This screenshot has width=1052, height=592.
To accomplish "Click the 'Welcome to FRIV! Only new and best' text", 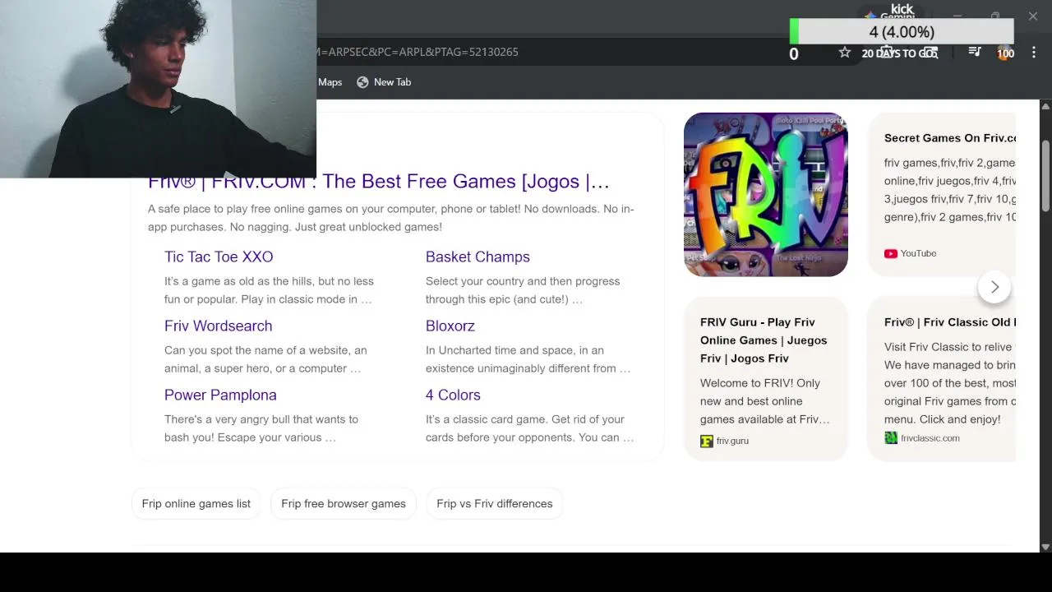I will point(765,401).
